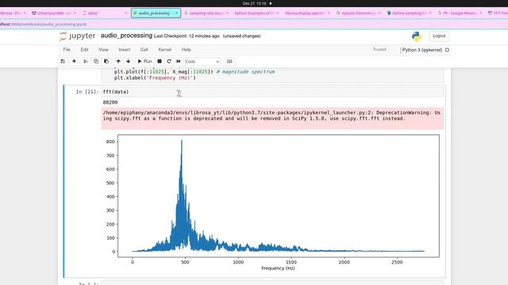Viewport: 508px width, 285px height.
Task: Open the Help menu
Action: click(186, 50)
